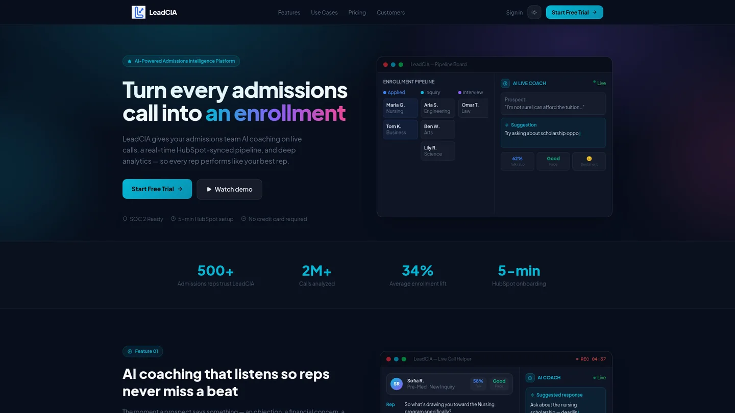The width and height of the screenshot is (735, 413).
Task: Click Start Free Trial in the header
Action: pyautogui.click(x=574, y=12)
